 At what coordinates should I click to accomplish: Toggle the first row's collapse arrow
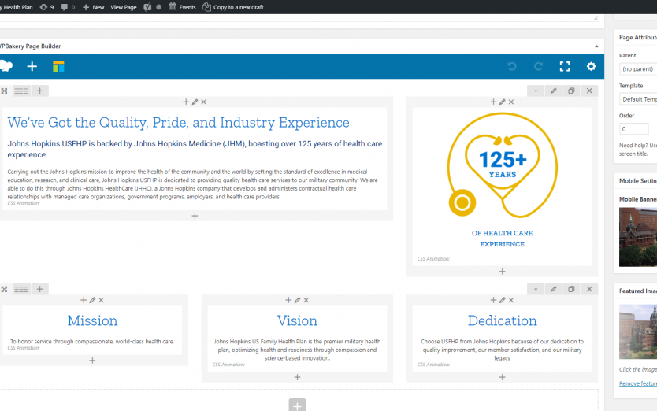tap(536, 91)
